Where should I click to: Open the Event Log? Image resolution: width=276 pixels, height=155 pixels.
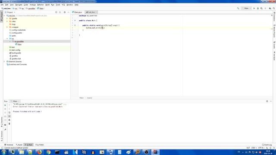tap(267, 145)
